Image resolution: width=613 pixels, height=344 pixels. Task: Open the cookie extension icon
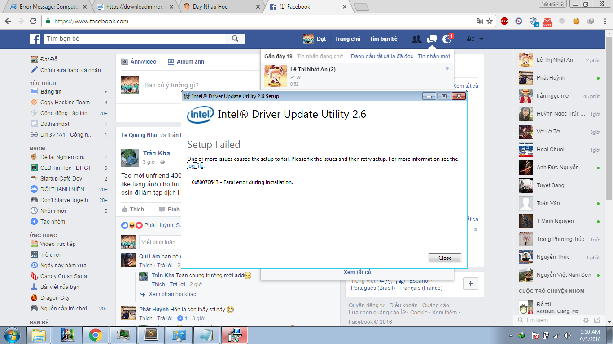576,21
